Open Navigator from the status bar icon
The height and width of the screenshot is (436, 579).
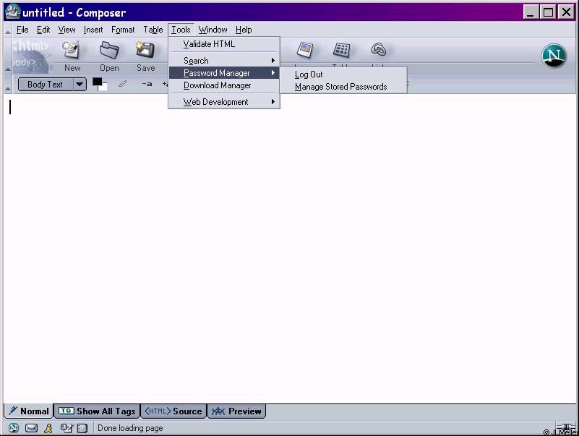[13, 428]
